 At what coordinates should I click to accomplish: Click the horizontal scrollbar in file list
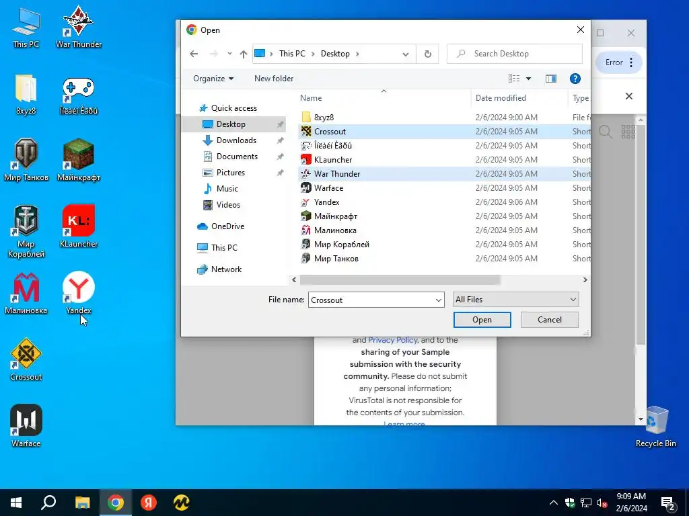[400, 280]
